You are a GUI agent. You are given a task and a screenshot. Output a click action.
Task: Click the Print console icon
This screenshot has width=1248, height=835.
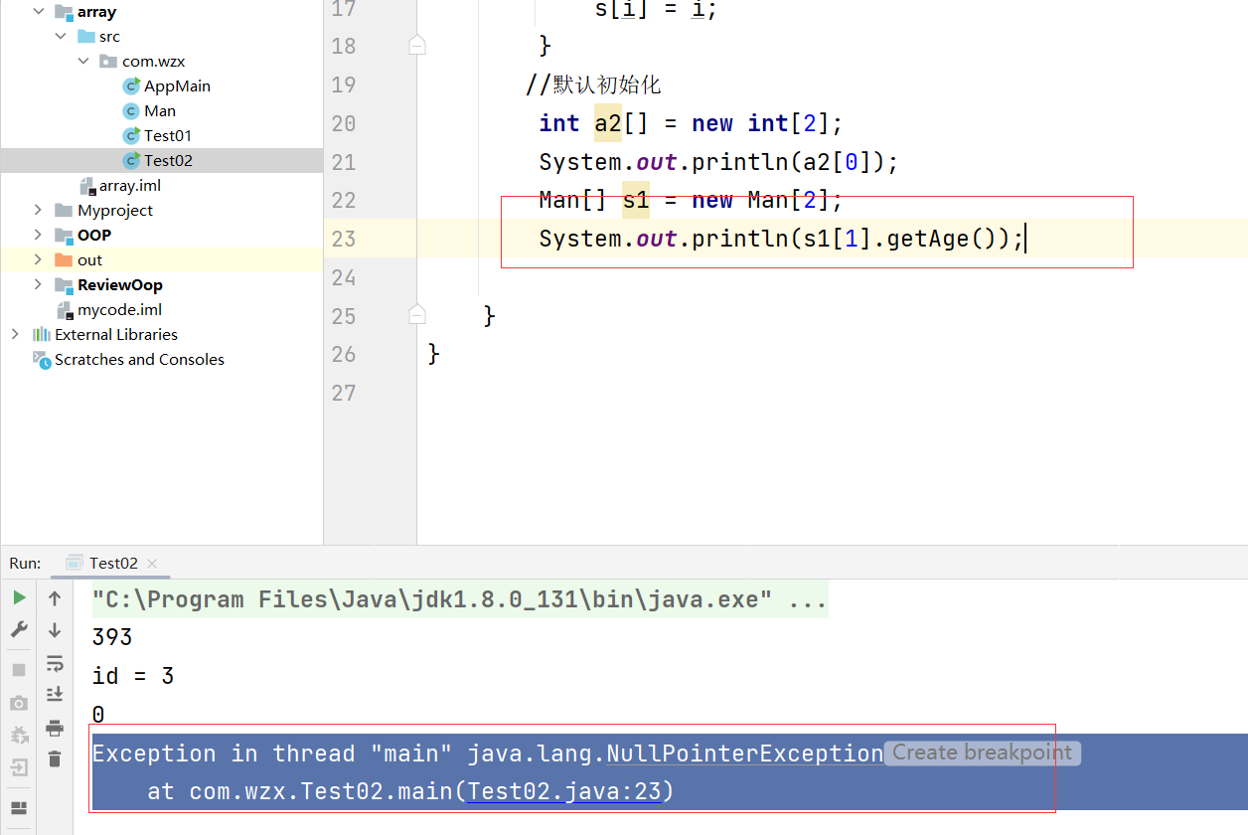pos(55,727)
